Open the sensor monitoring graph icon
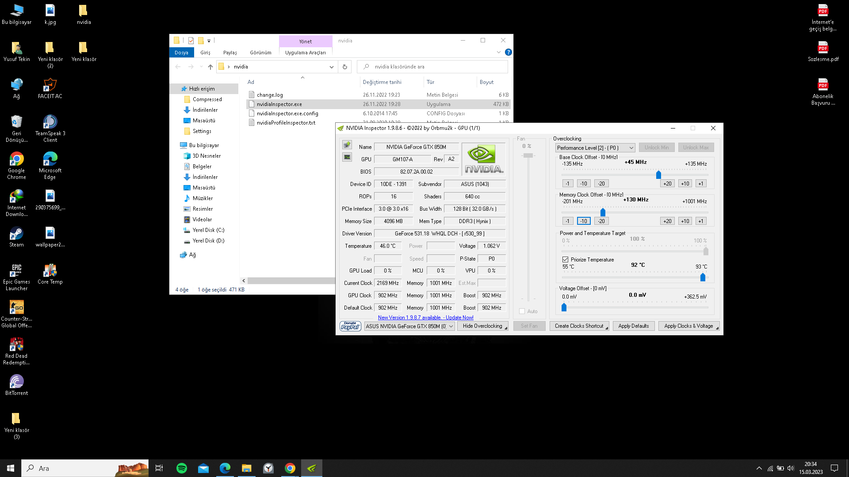This screenshot has width=849, height=477. [x=347, y=157]
